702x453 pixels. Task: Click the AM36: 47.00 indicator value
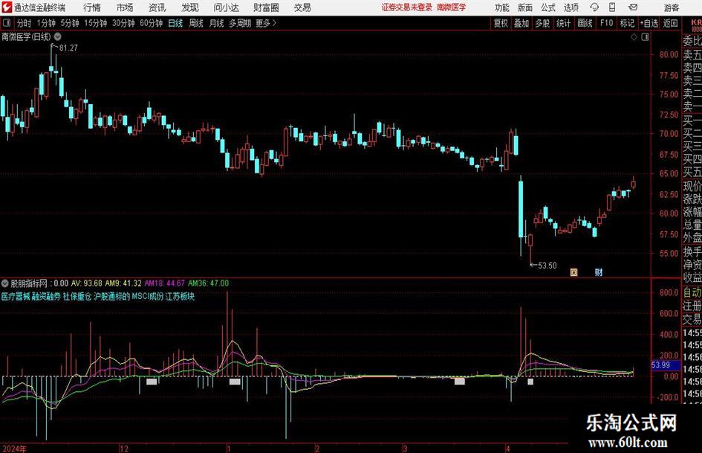click(x=208, y=283)
